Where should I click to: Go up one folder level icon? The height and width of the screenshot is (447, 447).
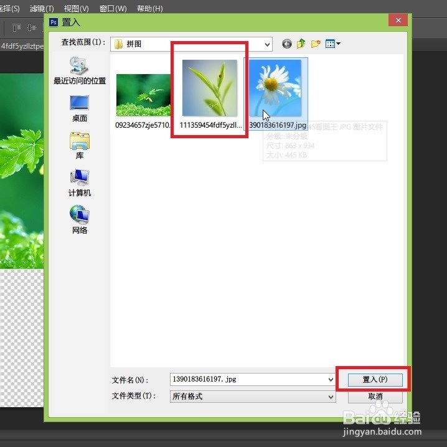click(301, 44)
